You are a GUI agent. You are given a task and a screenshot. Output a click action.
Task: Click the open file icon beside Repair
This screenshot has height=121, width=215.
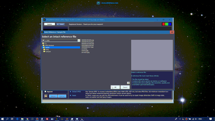(x=46, y=96)
